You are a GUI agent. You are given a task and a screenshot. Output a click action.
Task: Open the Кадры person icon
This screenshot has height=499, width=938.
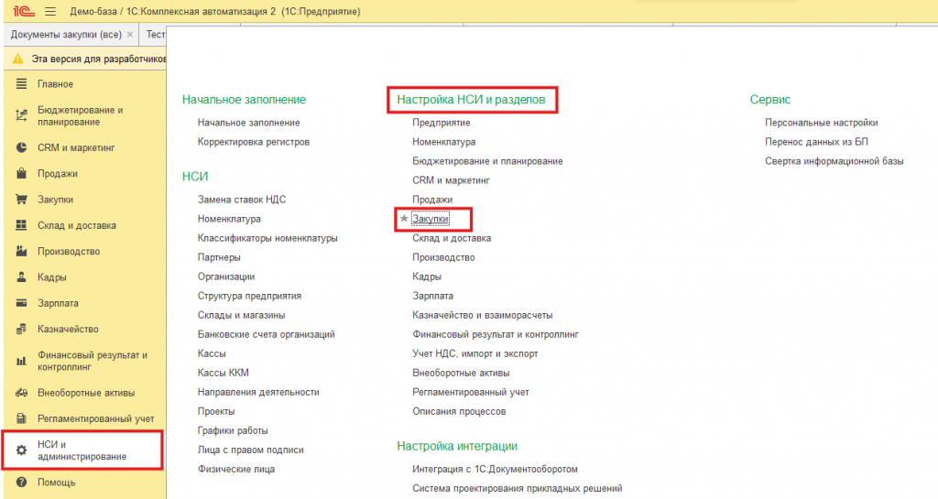point(22,277)
